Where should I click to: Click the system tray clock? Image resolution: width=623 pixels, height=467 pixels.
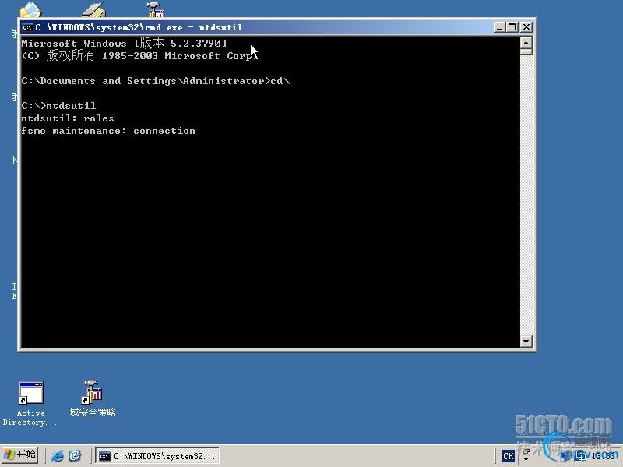pos(604,456)
